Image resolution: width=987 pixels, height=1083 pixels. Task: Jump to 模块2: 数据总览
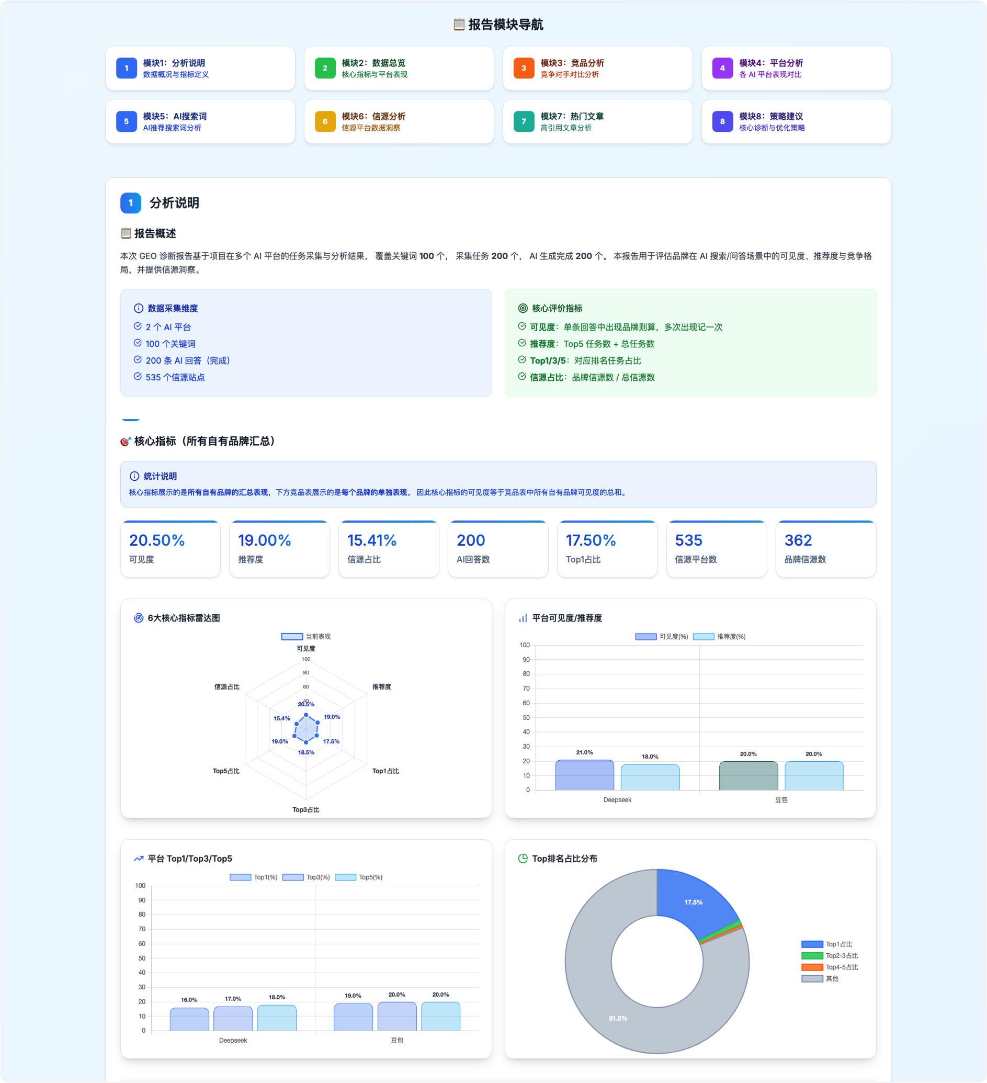[399, 68]
